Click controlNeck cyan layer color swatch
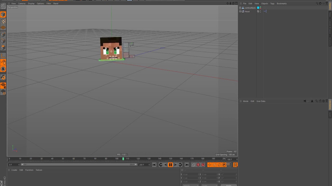Screen dimensions: 332x186 tap(258, 8)
